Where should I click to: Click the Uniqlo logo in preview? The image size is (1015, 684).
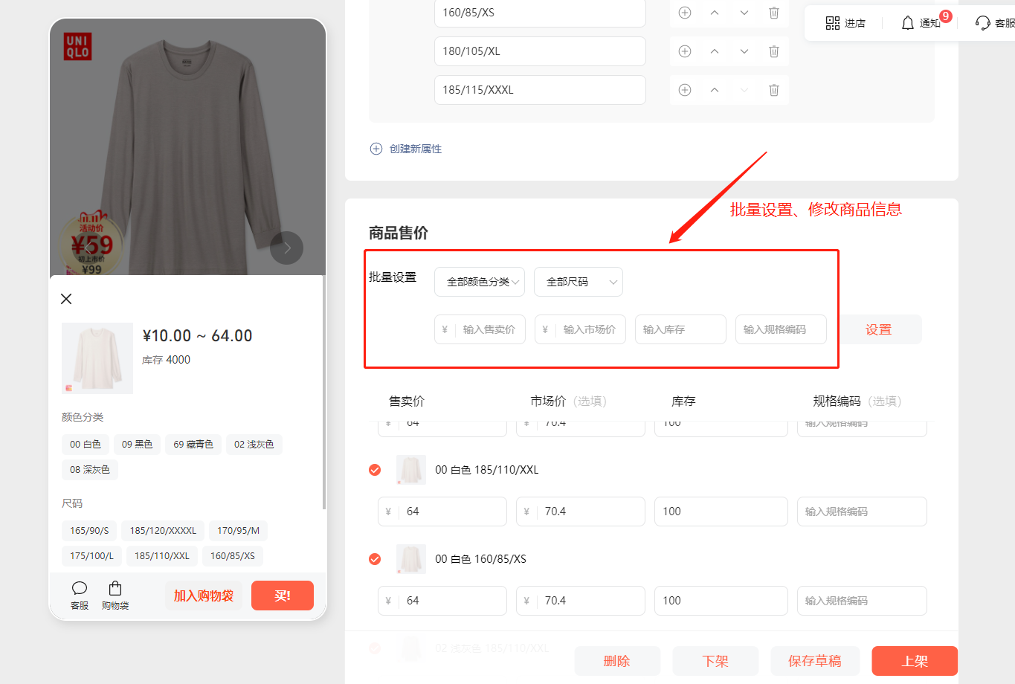click(x=77, y=46)
